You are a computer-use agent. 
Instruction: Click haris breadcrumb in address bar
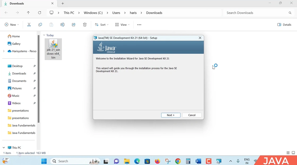[x=133, y=13]
